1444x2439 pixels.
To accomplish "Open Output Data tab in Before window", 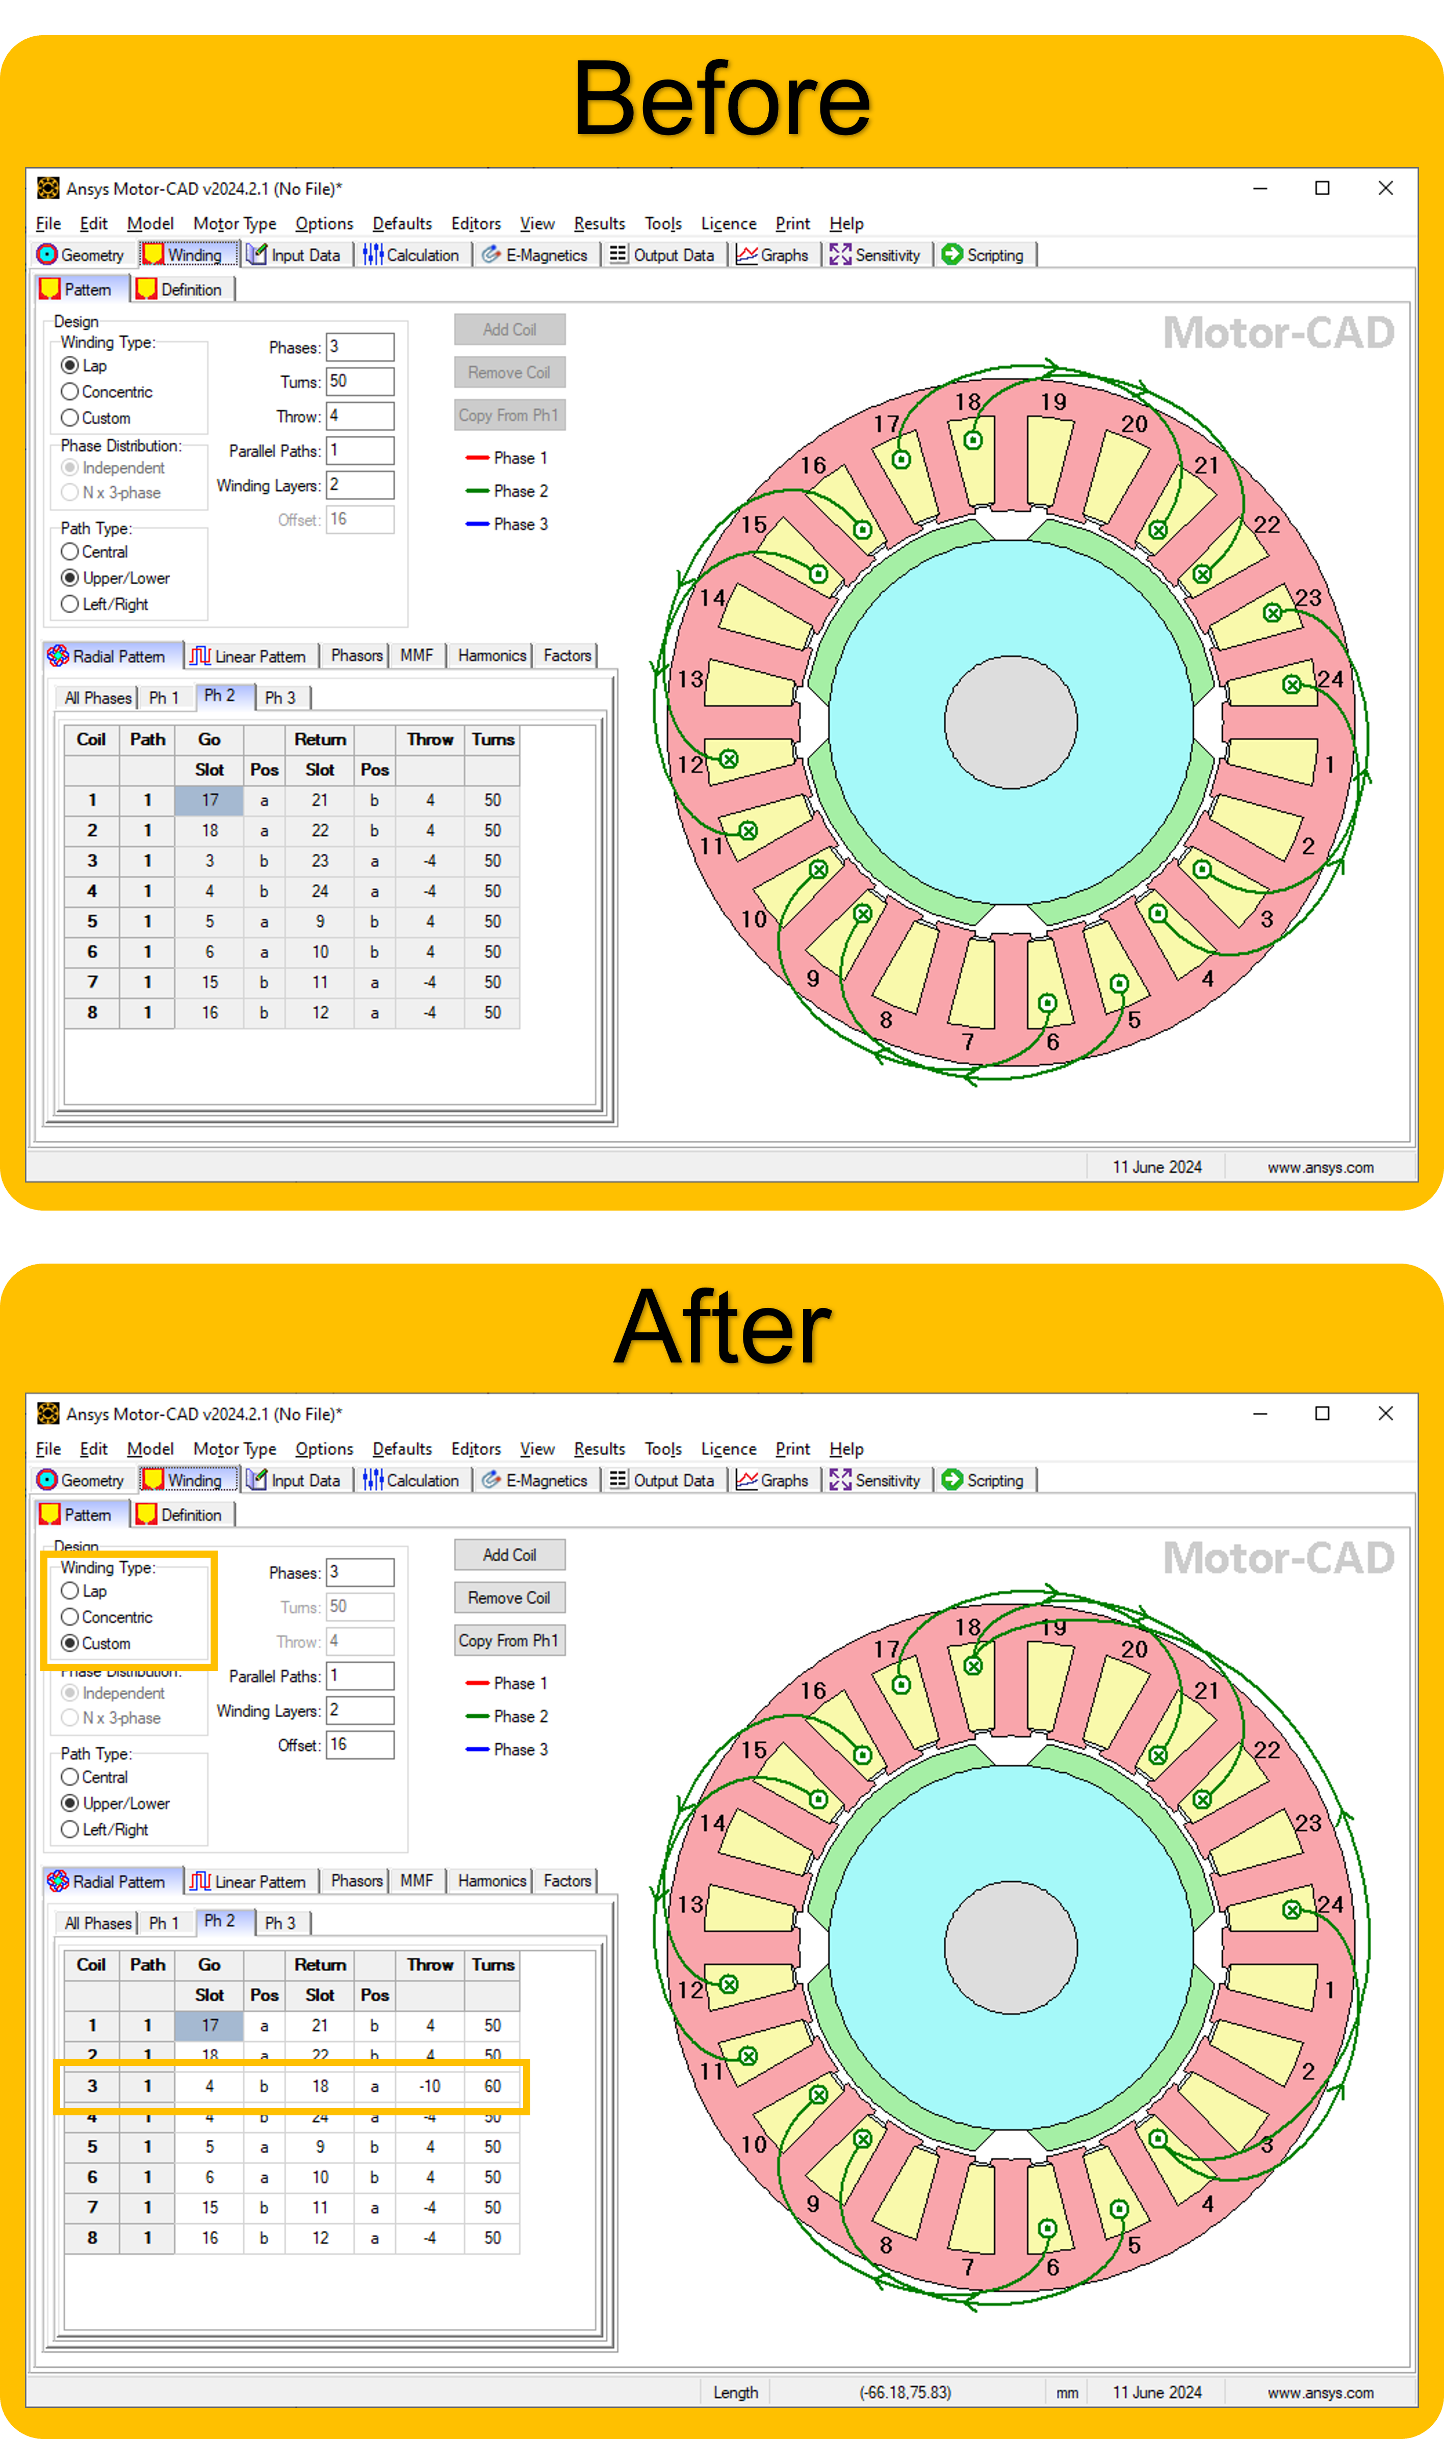I will (x=662, y=255).
